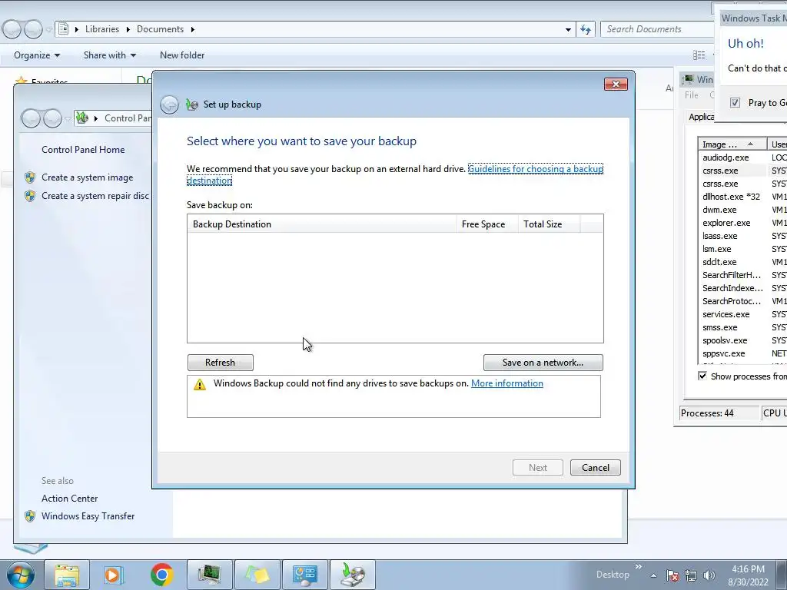This screenshot has width=787, height=590.
Task: Click the clock showing 4:16 PM
Action: pyautogui.click(x=748, y=569)
